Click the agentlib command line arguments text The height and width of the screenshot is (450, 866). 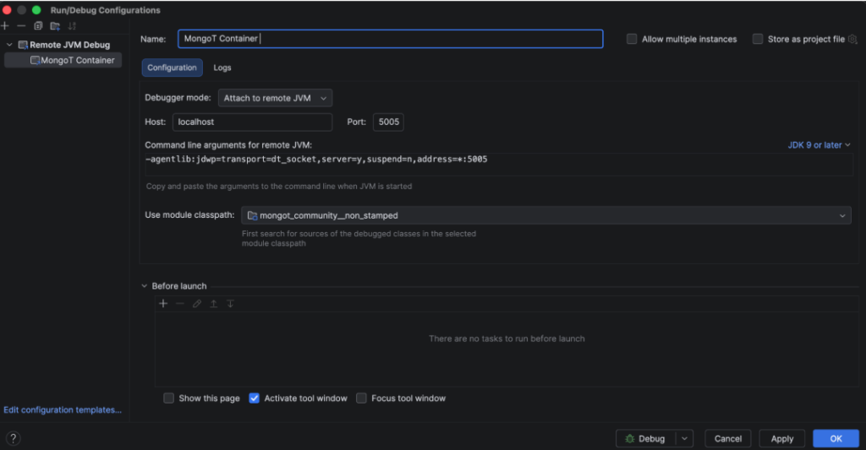coord(316,160)
